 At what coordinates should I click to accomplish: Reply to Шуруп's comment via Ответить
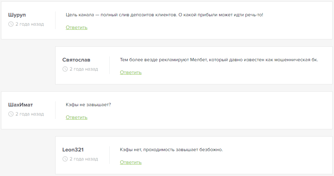(76, 28)
